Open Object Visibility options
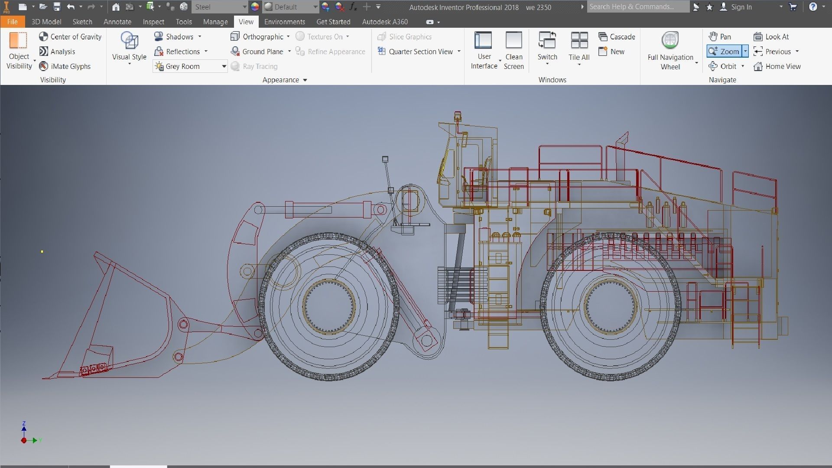The image size is (832, 468). (19, 51)
